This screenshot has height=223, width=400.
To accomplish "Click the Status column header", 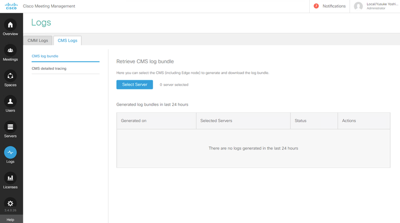I will point(314,121).
